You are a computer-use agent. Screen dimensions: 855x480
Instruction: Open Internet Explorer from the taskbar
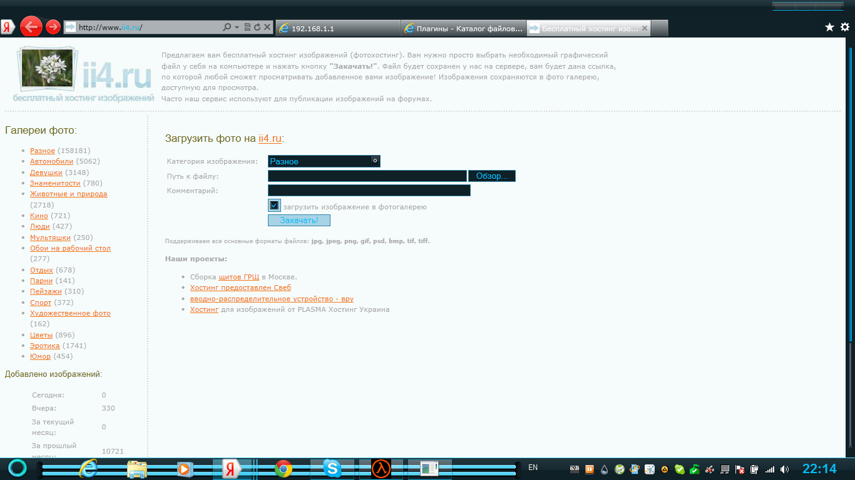point(89,469)
